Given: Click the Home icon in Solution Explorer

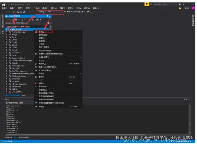Looking at the screenshot, I should (x=13, y=20).
